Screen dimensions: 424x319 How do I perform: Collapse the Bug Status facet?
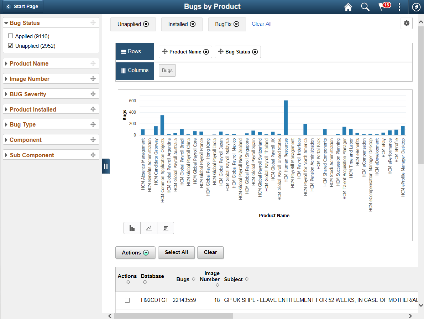6,23
